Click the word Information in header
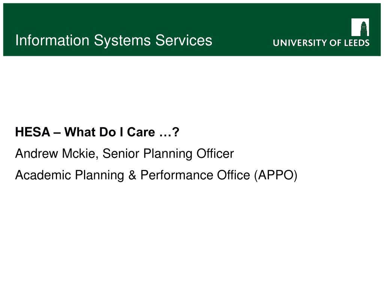The width and height of the screenshot is (384, 288). 52,40
